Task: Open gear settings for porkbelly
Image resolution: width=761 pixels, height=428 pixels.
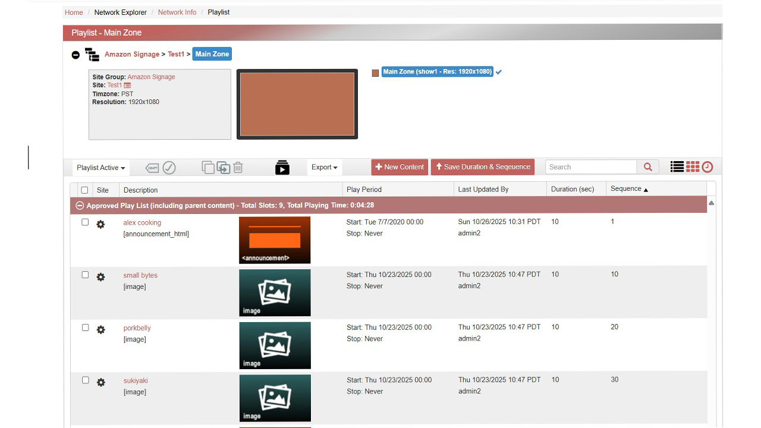Action: coord(100,329)
